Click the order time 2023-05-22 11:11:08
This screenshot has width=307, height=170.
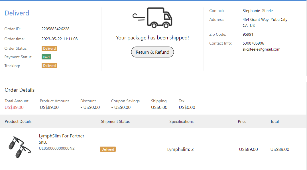[x=60, y=39]
